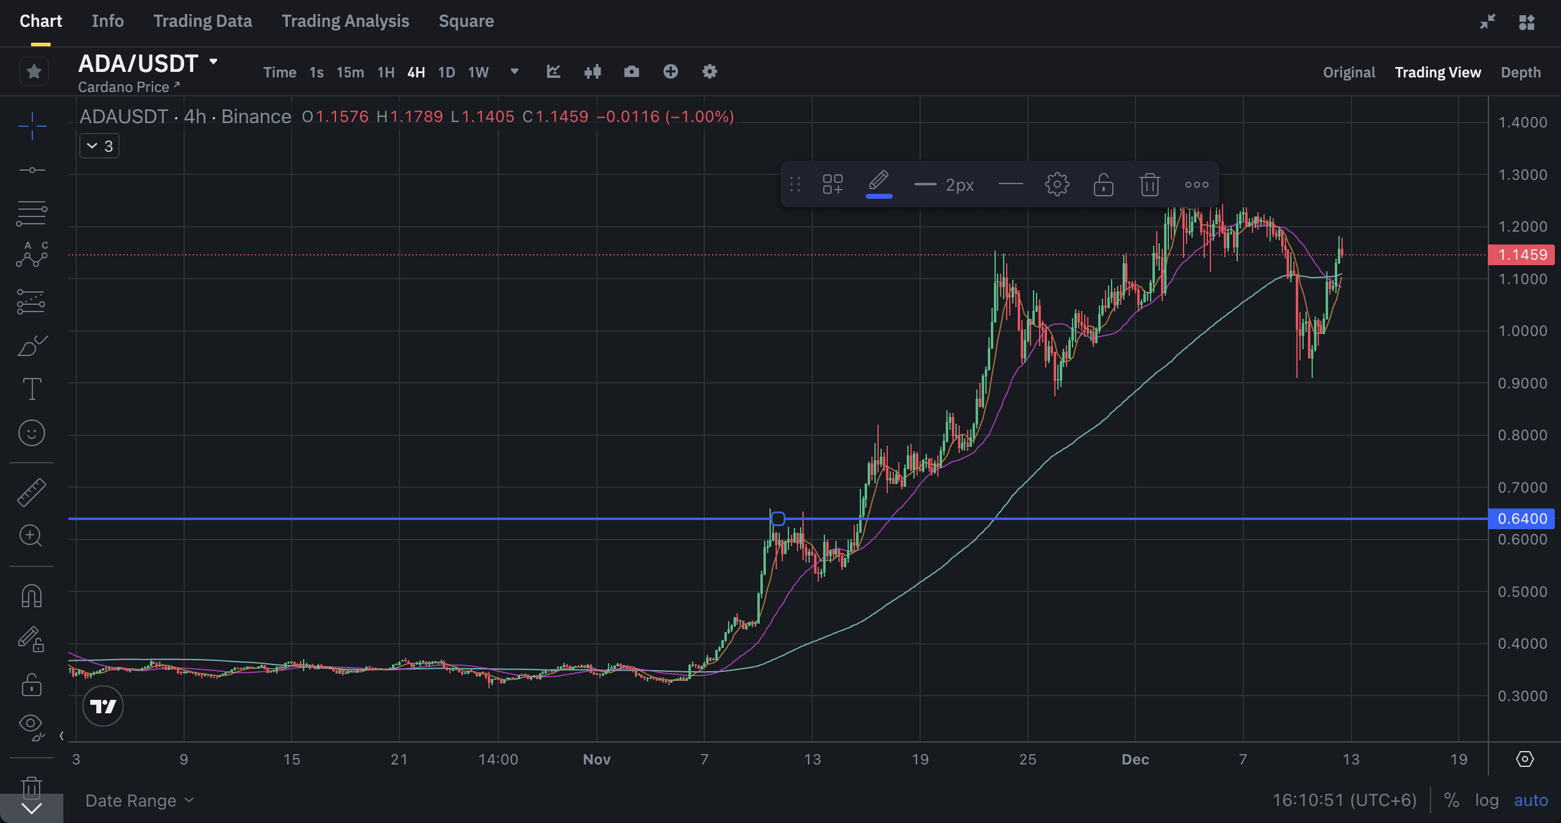Viewport: 1561px width, 823px height.
Task: Toggle the log scale option
Action: [x=1487, y=800]
